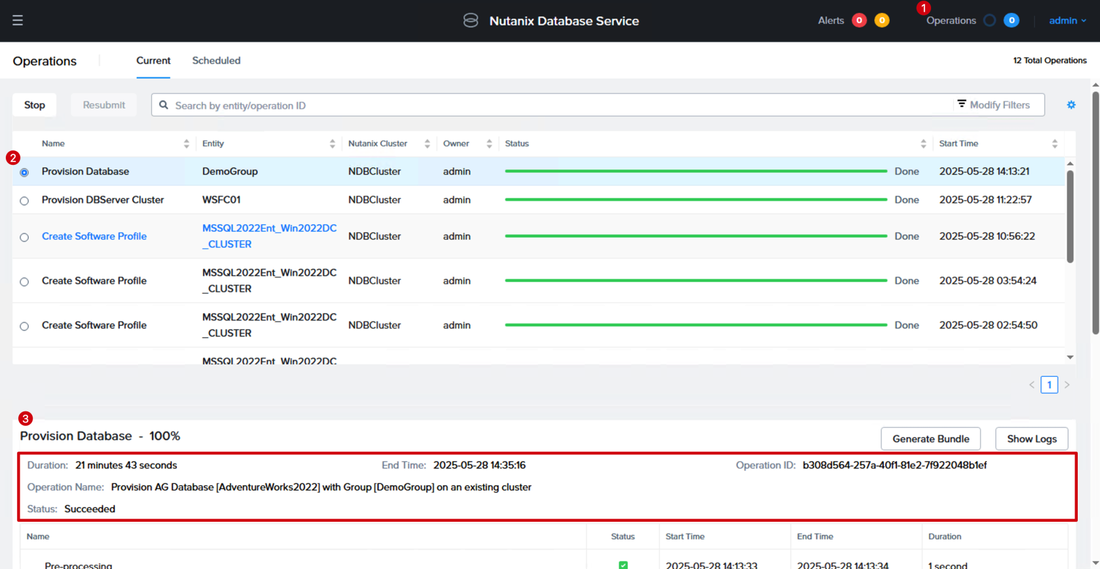Open the yellow warning alerts badge
The image size is (1100, 569).
(882, 20)
